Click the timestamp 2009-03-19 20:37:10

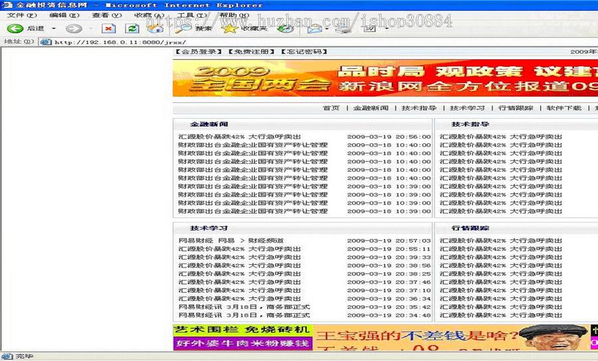pyautogui.click(x=389, y=291)
